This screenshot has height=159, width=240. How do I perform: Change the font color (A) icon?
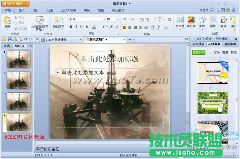94,27
